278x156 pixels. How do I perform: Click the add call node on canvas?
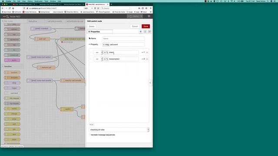(x=42, y=39)
